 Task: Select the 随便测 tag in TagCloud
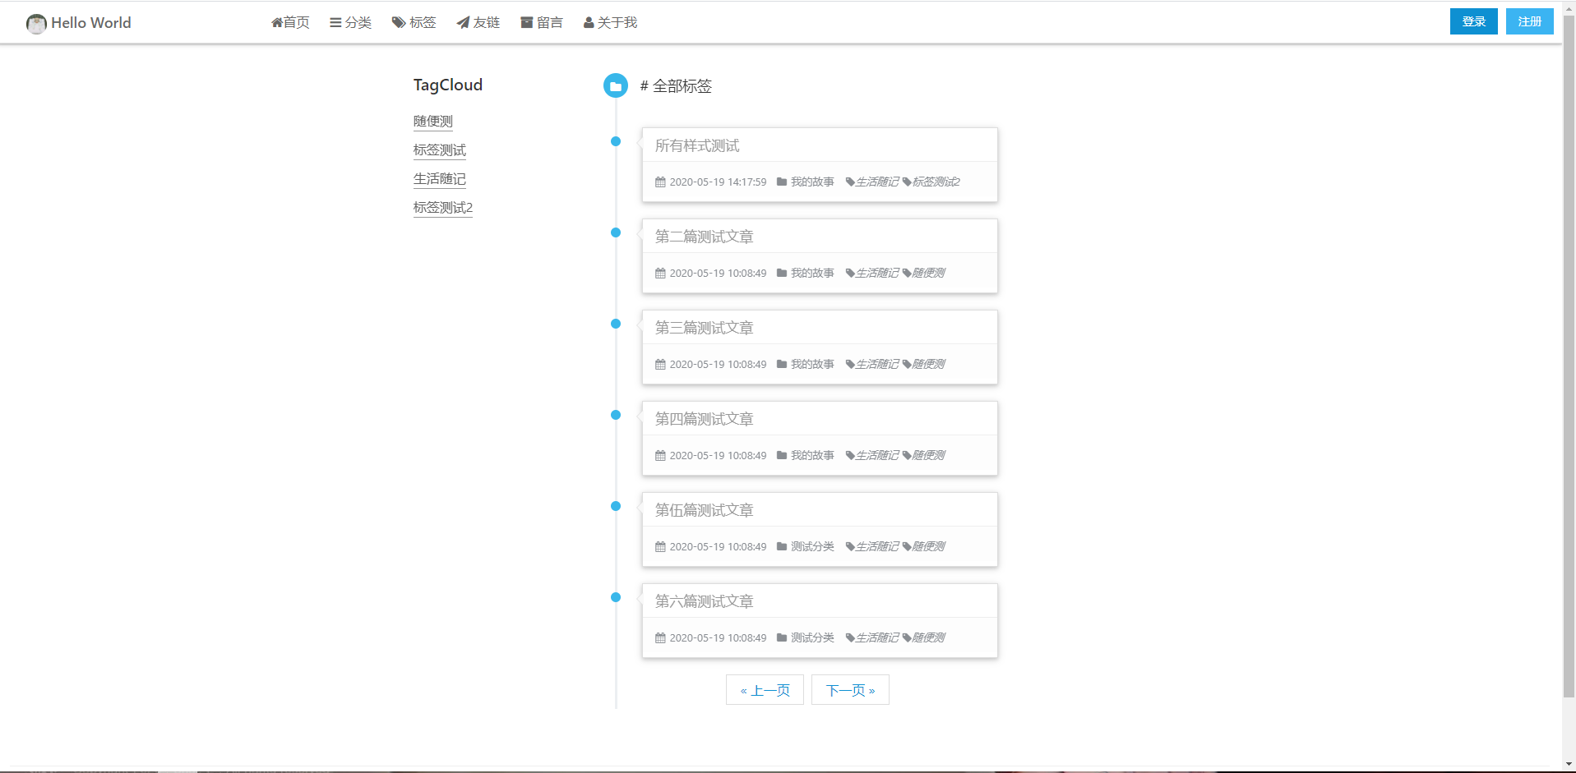433,122
